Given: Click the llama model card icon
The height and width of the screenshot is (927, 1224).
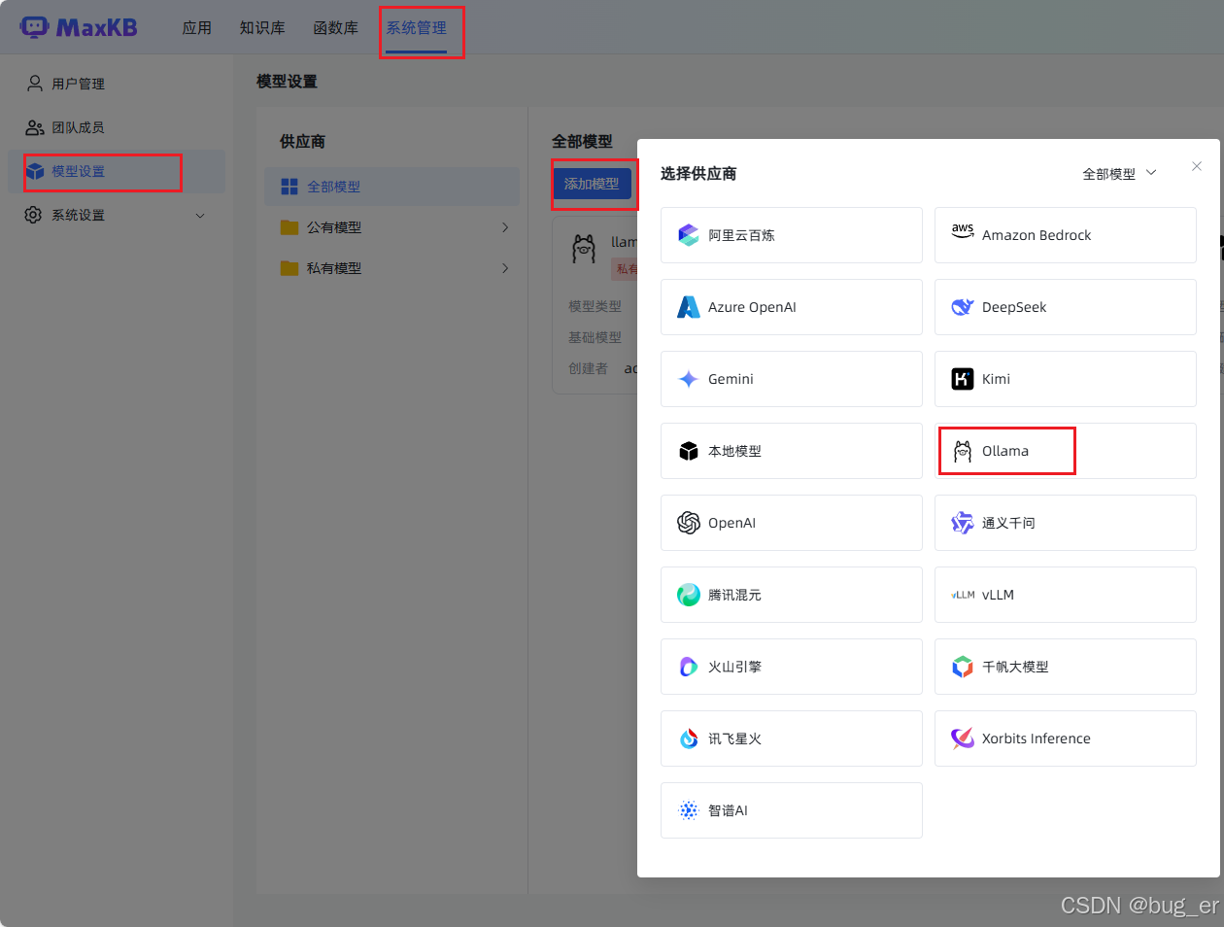Looking at the screenshot, I should point(584,249).
